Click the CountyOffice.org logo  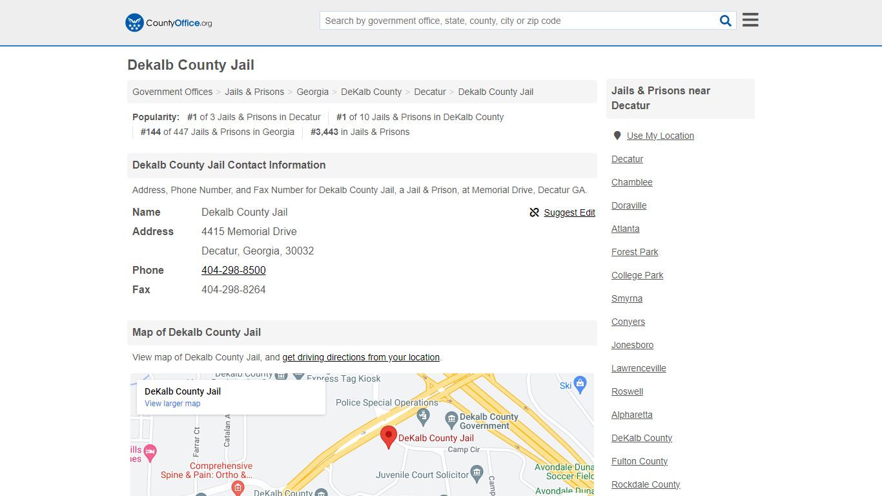[x=169, y=23]
